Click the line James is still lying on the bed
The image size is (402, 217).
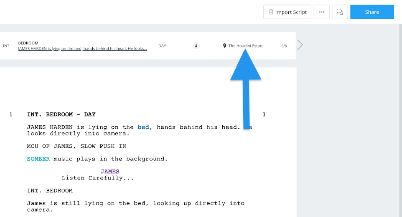point(136,207)
